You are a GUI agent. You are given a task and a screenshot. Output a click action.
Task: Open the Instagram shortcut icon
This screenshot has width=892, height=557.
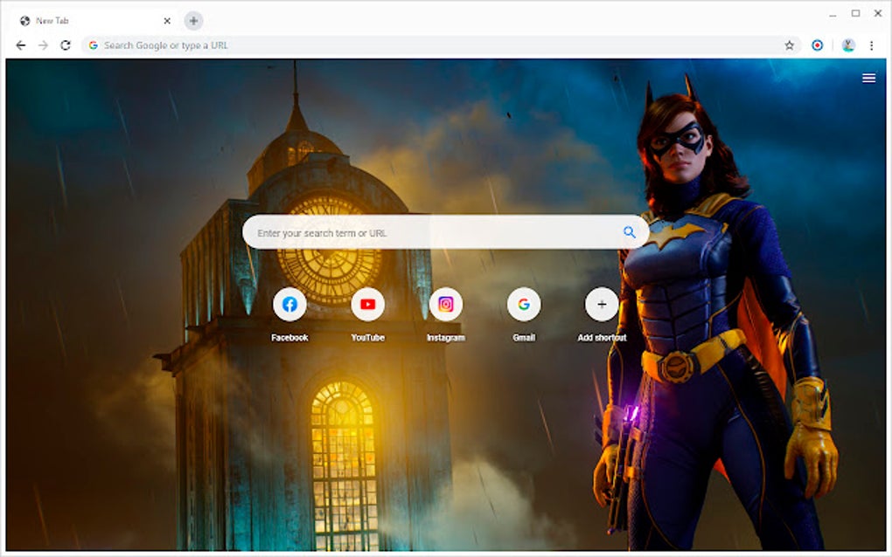(x=446, y=305)
